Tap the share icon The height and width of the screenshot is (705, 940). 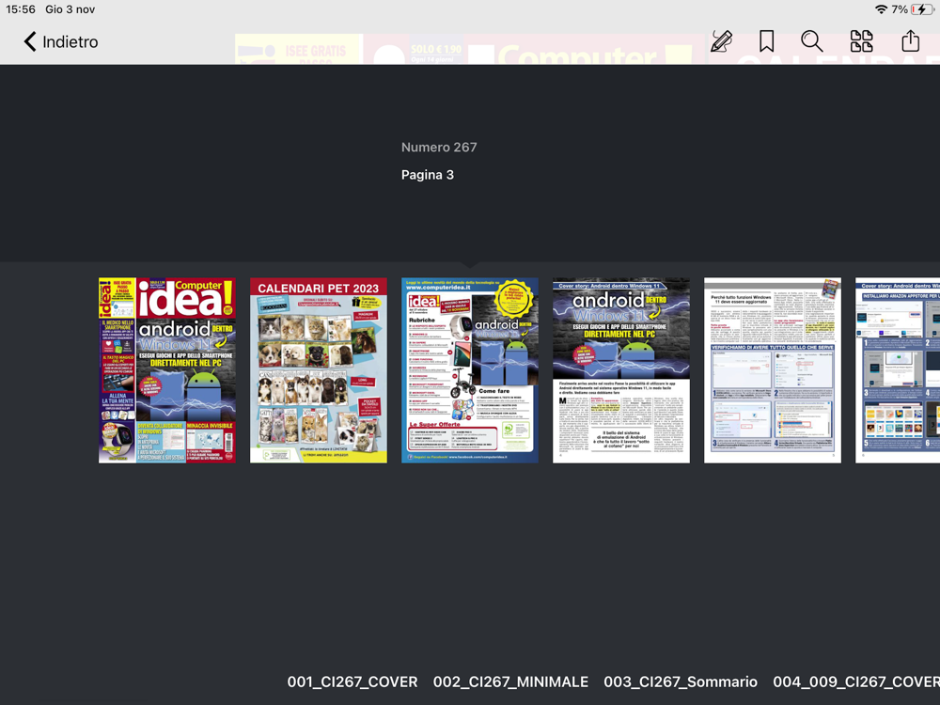(x=910, y=40)
